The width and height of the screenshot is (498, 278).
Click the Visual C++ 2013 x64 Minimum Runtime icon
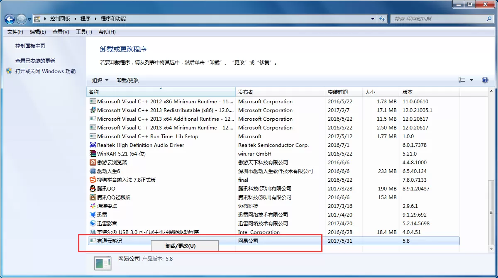coord(93,127)
